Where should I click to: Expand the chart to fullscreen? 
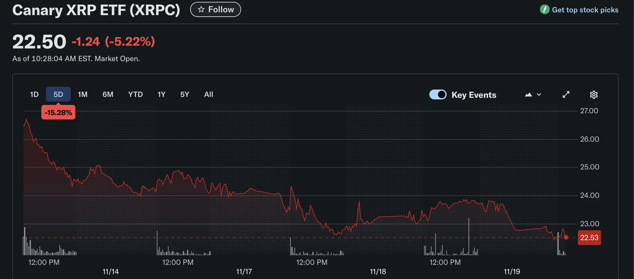(566, 95)
